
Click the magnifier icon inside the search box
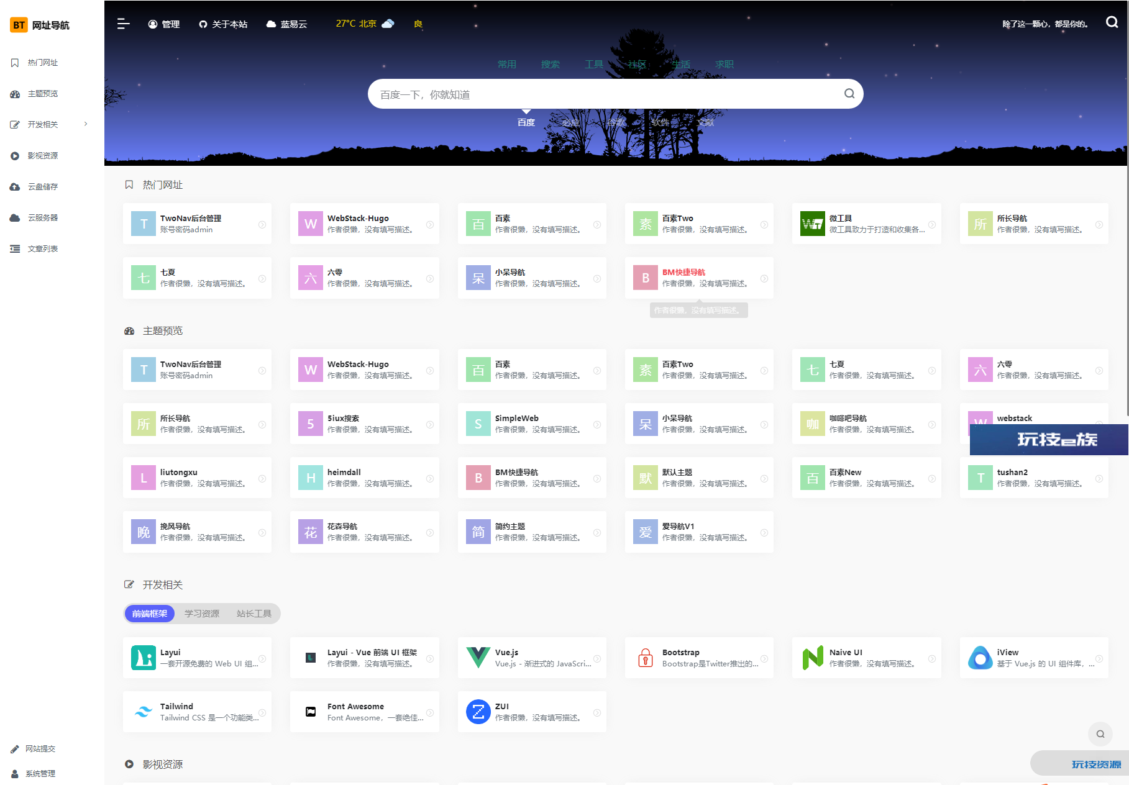849,94
